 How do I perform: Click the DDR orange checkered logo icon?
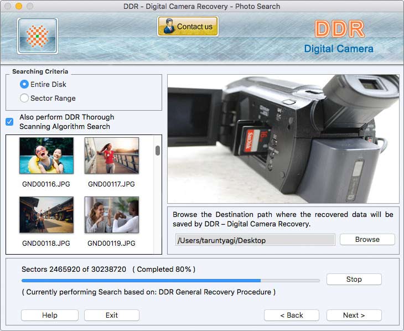pos(38,36)
